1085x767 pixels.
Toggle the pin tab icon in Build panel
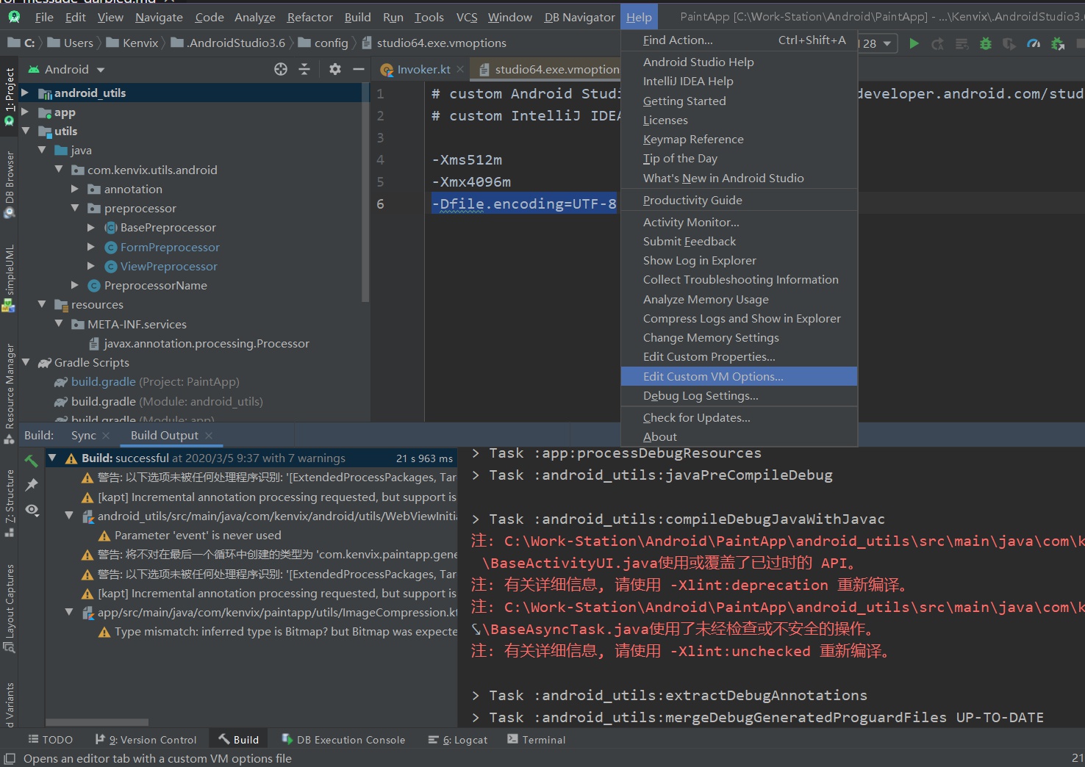pos(32,485)
